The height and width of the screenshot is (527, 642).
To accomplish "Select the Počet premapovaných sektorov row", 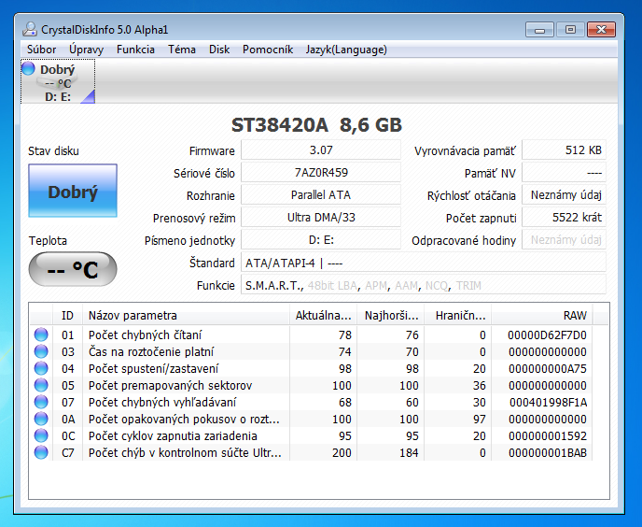I will coord(311,385).
